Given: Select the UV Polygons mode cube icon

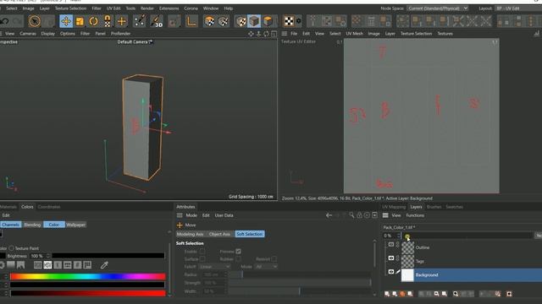Looking at the screenshot, I should click(209, 21).
